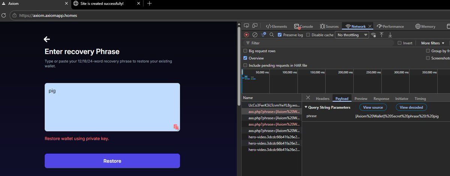Expand the More filters dropdown
The height and width of the screenshot is (176, 450).
tap(432, 43)
